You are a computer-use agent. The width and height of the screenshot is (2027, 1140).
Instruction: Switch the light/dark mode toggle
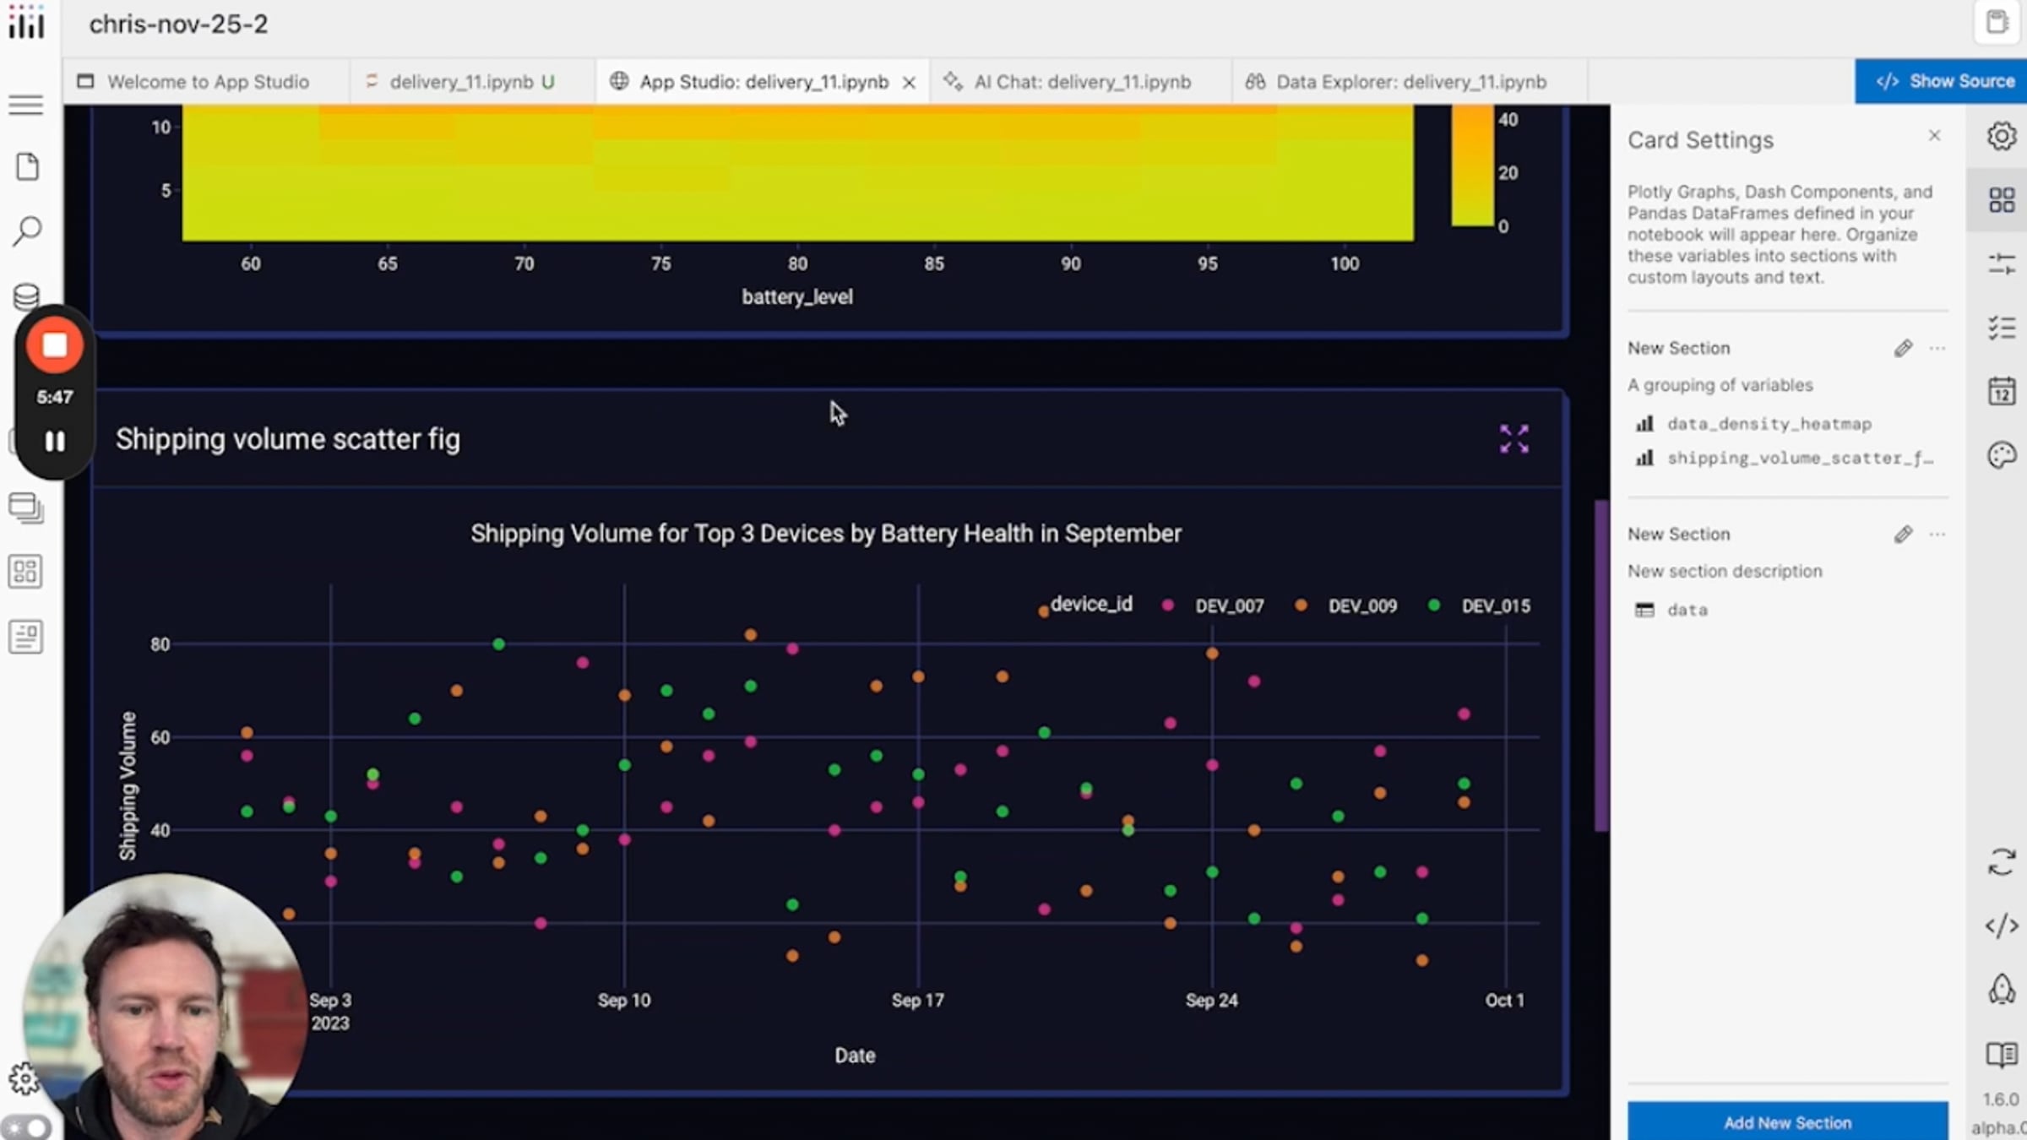pos(25,1126)
